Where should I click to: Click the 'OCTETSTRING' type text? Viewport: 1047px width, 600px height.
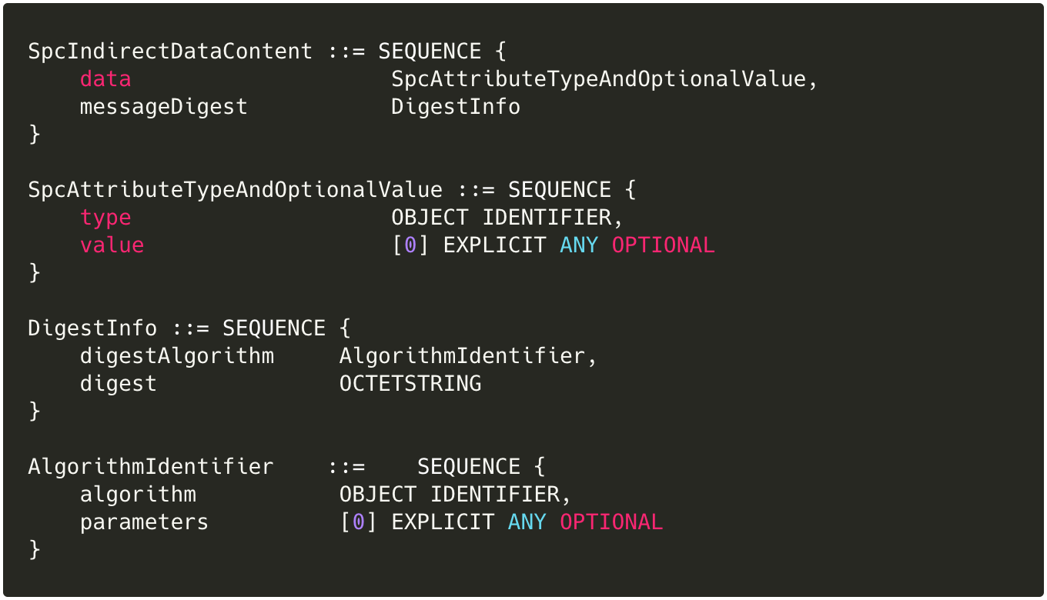coord(410,384)
